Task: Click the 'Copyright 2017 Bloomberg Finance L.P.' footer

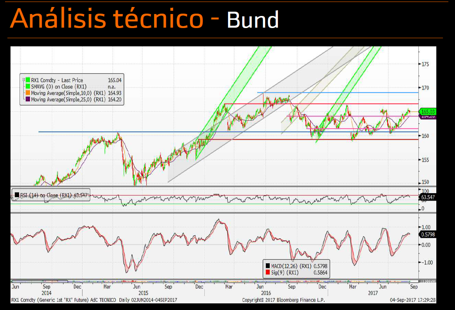Action: pos(283,300)
